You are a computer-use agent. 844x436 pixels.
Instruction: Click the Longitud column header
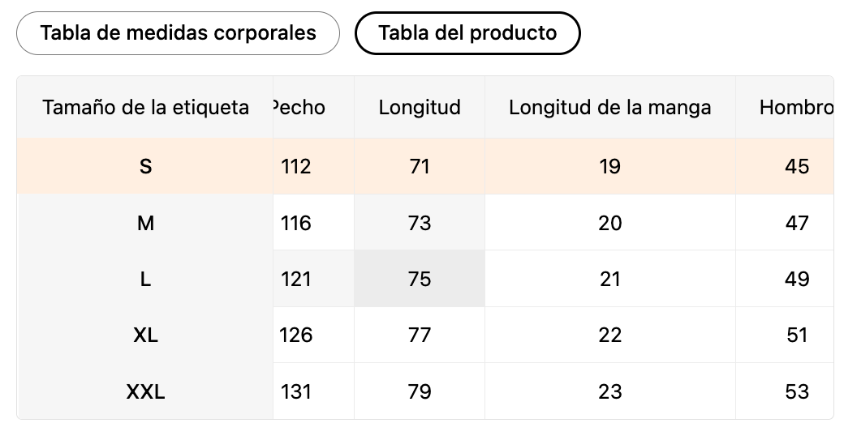pos(420,107)
